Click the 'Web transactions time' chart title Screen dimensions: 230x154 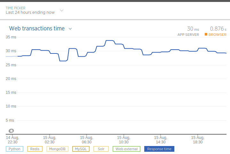click(37, 28)
